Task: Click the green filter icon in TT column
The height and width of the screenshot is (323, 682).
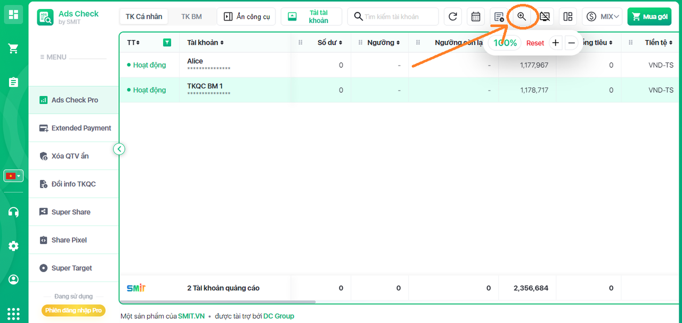Action: [x=167, y=43]
